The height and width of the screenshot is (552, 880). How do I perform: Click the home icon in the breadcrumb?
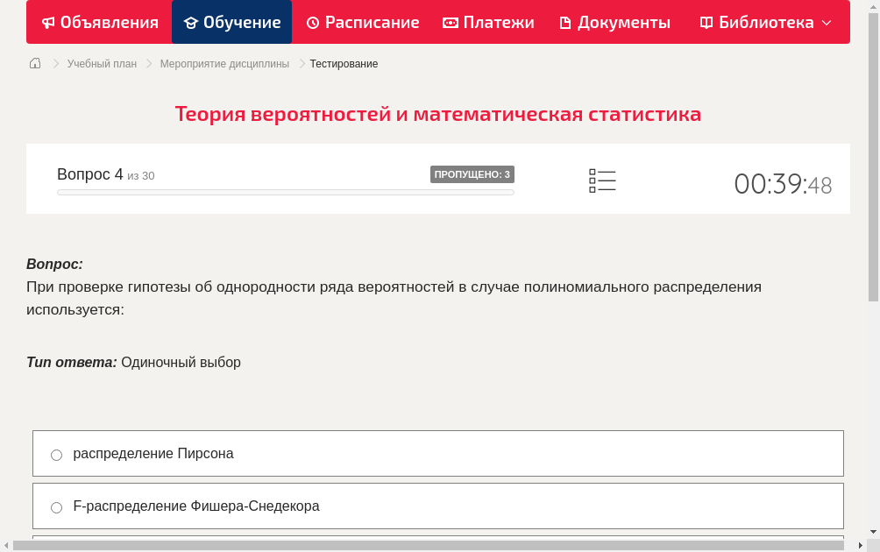(34, 62)
